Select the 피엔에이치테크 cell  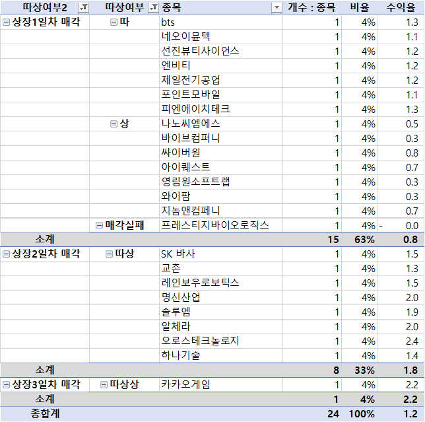click(x=221, y=109)
